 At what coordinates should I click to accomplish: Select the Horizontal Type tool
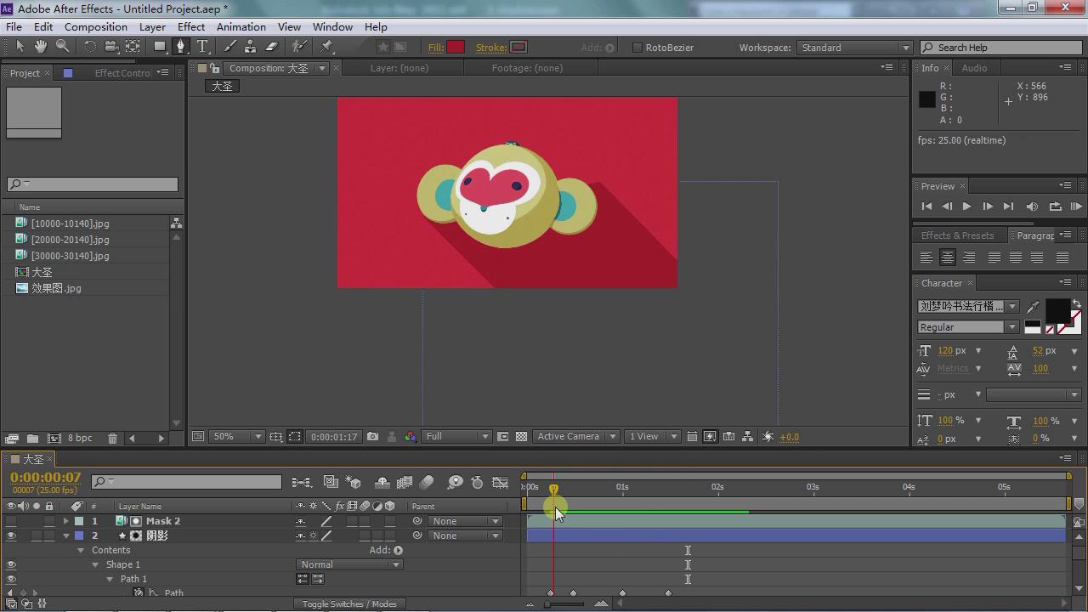[202, 47]
